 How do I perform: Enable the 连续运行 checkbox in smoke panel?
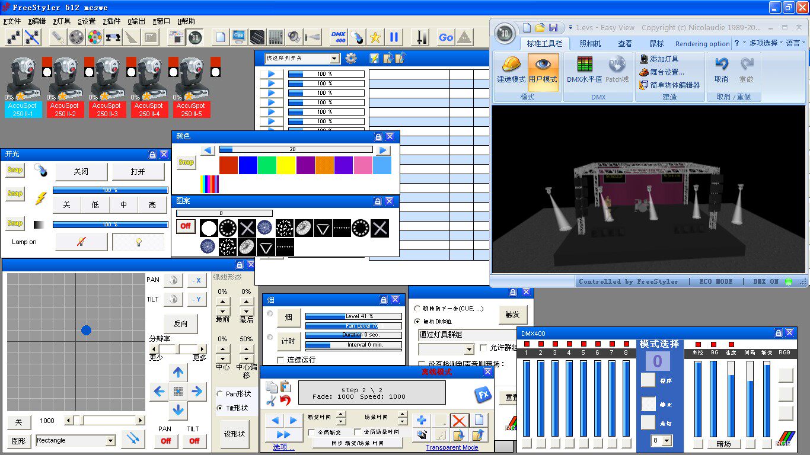(x=281, y=360)
